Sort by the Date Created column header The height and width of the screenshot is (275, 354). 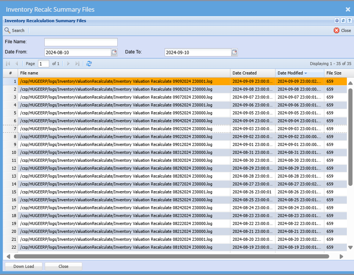coord(244,73)
